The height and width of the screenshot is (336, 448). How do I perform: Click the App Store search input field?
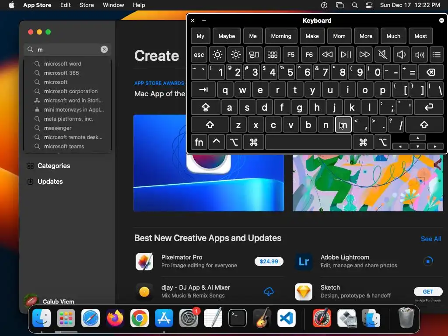click(67, 49)
